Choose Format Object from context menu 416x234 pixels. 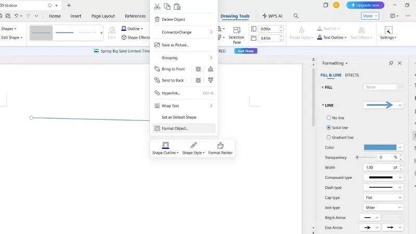175,128
